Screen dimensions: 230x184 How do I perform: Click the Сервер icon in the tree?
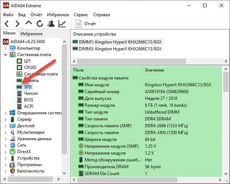[13, 119]
